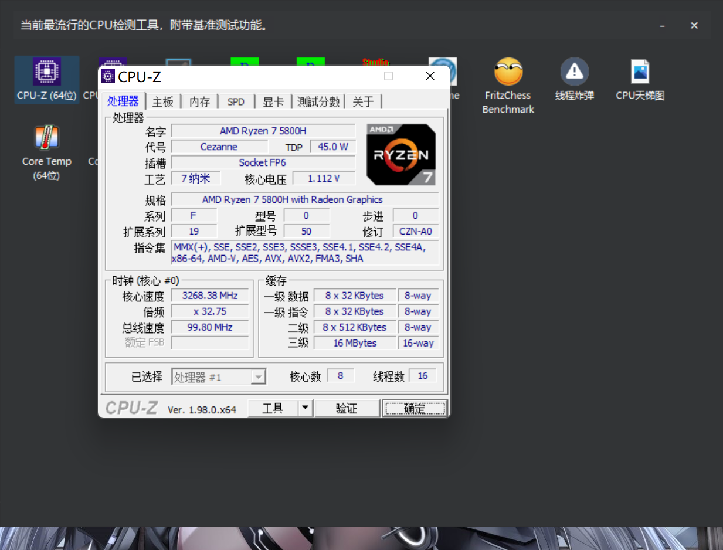
Task: Click the specification field with Radeon Graphics
Action: 305,199
